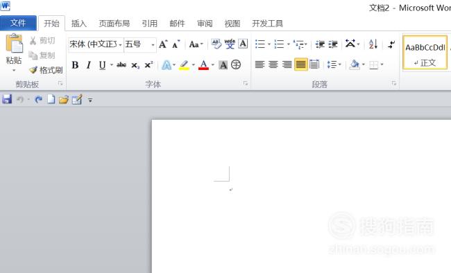Open the font color dropdown arrow
451x273 pixels.
pos(213,65)
